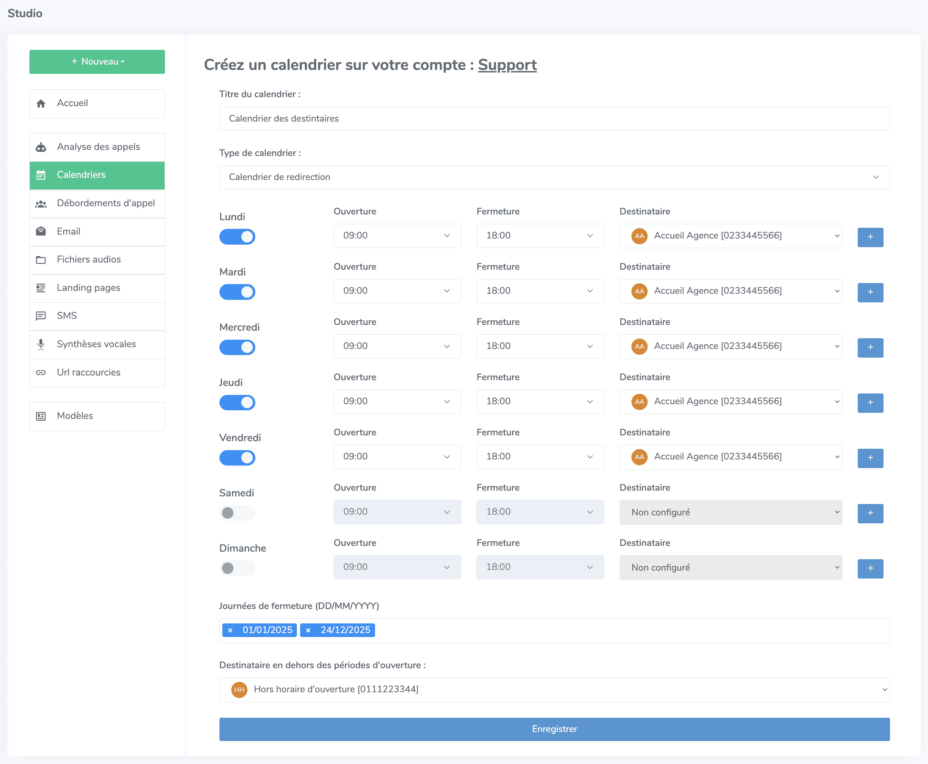Open Fichiers audios via the folder icon
The width and height of the screenshot is (928, 764).
click(41, 260)
